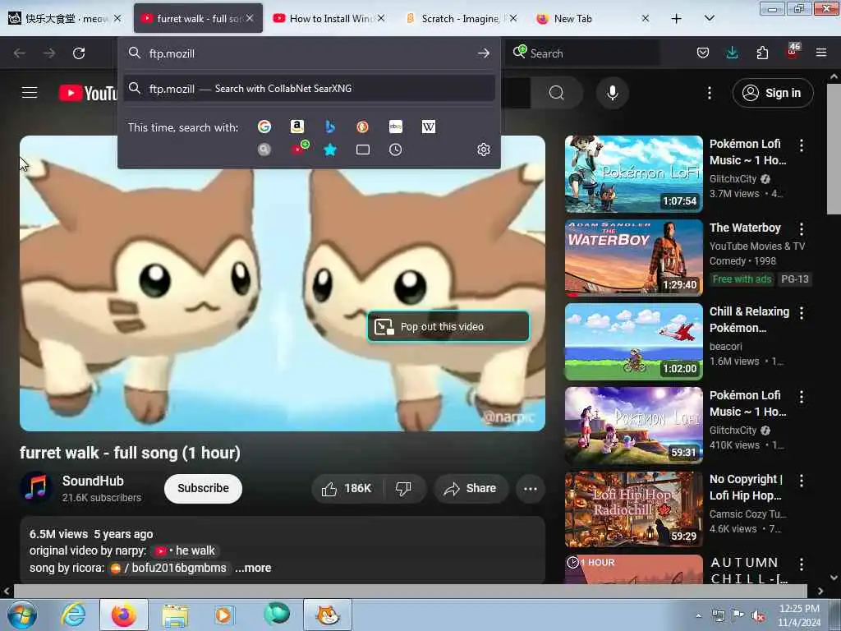Click the Search box in toolbar
Screen dimensions: 841x631
coord(585,53)
